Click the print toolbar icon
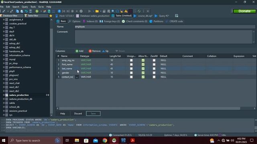The image size is (257, 144). coord(31,11)
